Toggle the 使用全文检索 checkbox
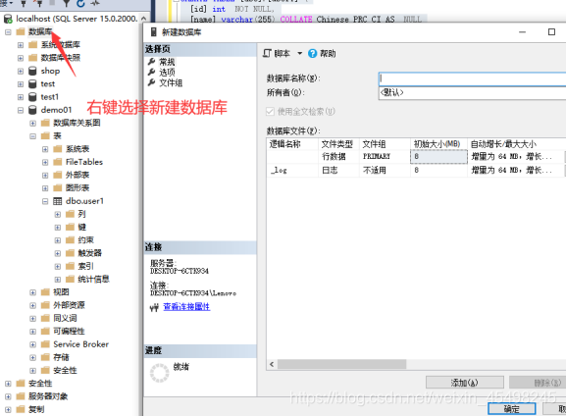Screen dimensions: 566x416 click(x=270, y=111)
